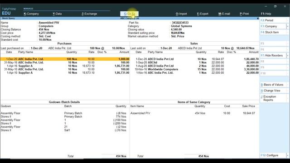Click Assembly Floor batch 21 row
The image size is (290, 163).
63,127
